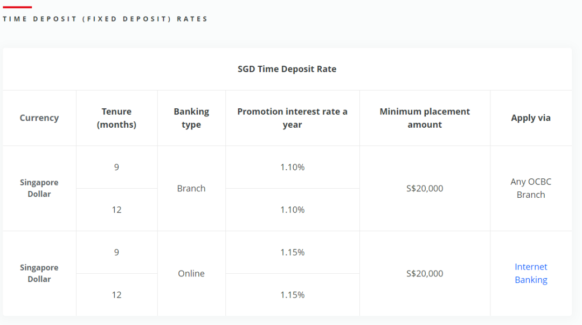Image resolution: width=582 pixels, height=325 pixels.
Task: Click the "Any OCBC Branch" cell
Action: click(531, 188)
